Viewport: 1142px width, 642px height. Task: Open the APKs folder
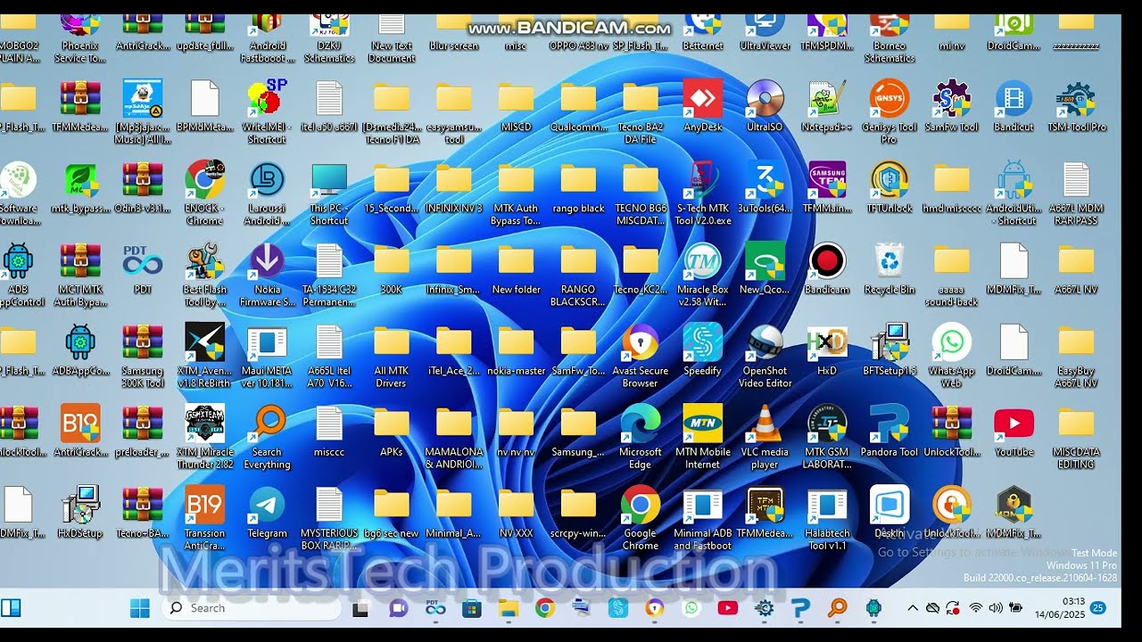pyautogui.click(x=392, y=431)
